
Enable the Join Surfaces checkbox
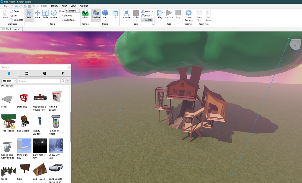(x=60, y=20)
